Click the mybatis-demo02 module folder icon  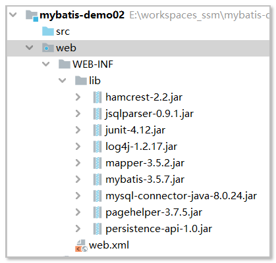tap(32, 16)
